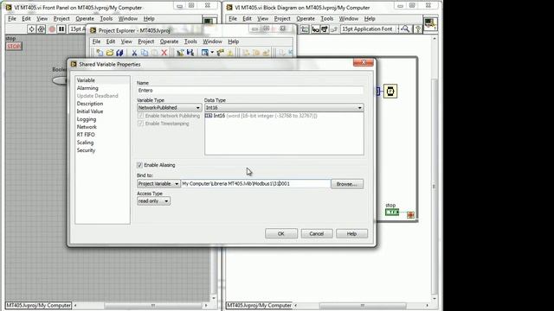Image resolution: width=554 pixels, height=311 pixels.
Task: Open the Filter View dropdown arrow in Project Explorer
Action: [x=212, y=53]
